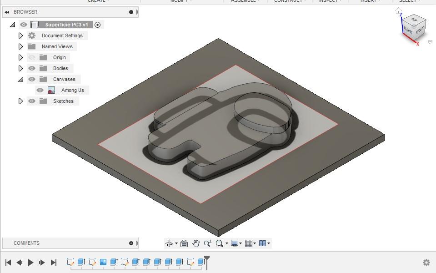The width and height of the screenshot is (436, 273).
Task: Select the Bodies label in browser
Action: [x=60, y=68]
